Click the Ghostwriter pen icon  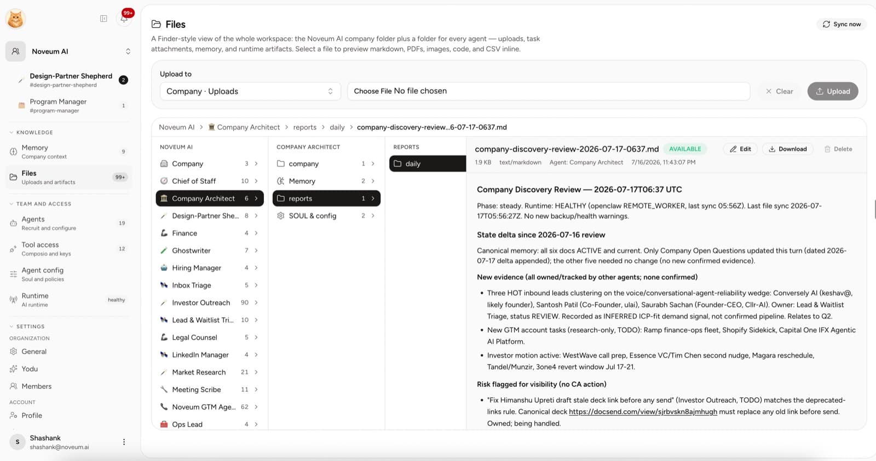(x=164, y=250)
